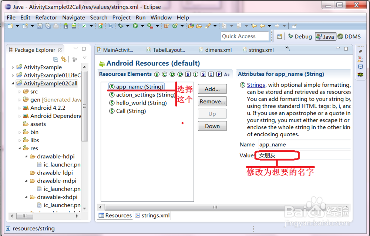The height and width of the screenshot is (236, 370).
Task: Select the Call (String) resource element
Action: [127, 111]
